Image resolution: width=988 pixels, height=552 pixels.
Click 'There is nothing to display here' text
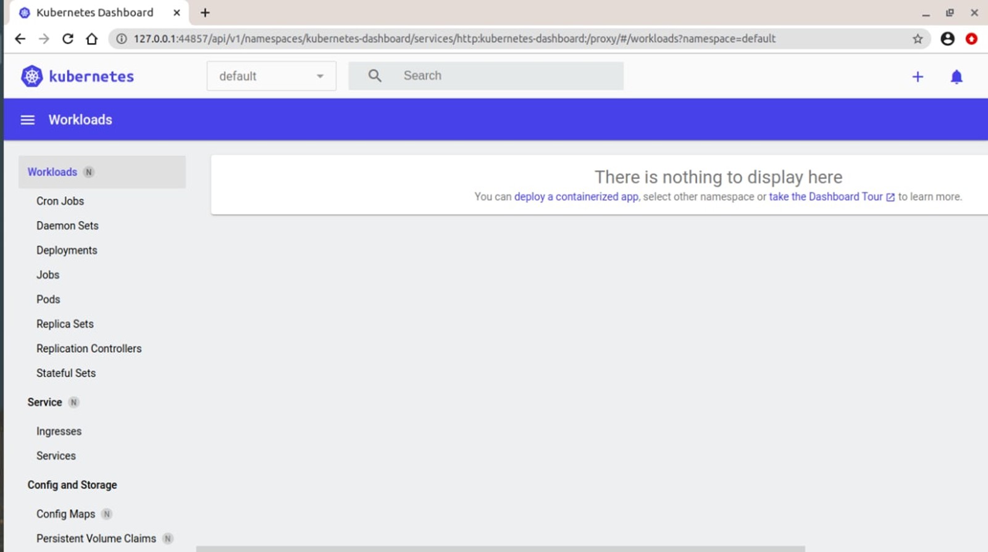[x=718, y=177]
